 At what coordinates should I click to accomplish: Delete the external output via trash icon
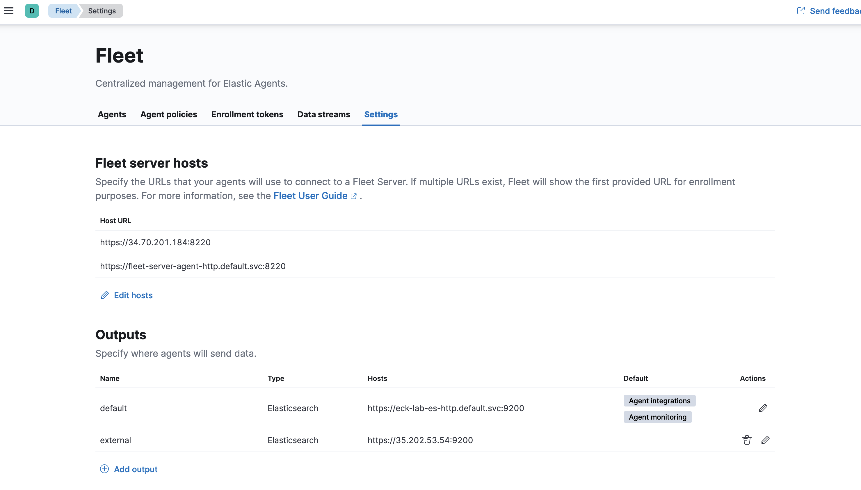[x=747, y=440]
